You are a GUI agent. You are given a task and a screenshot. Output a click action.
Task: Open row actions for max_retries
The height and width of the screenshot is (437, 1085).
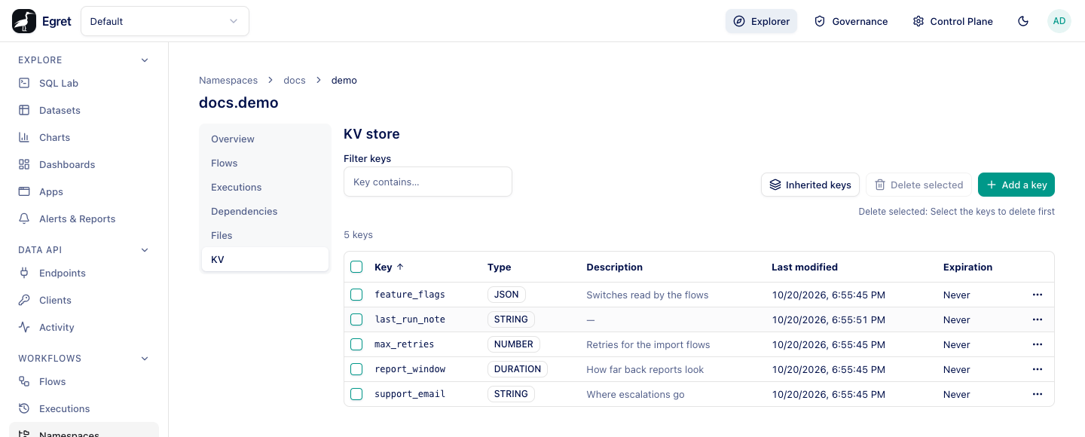pos(1038,344)
